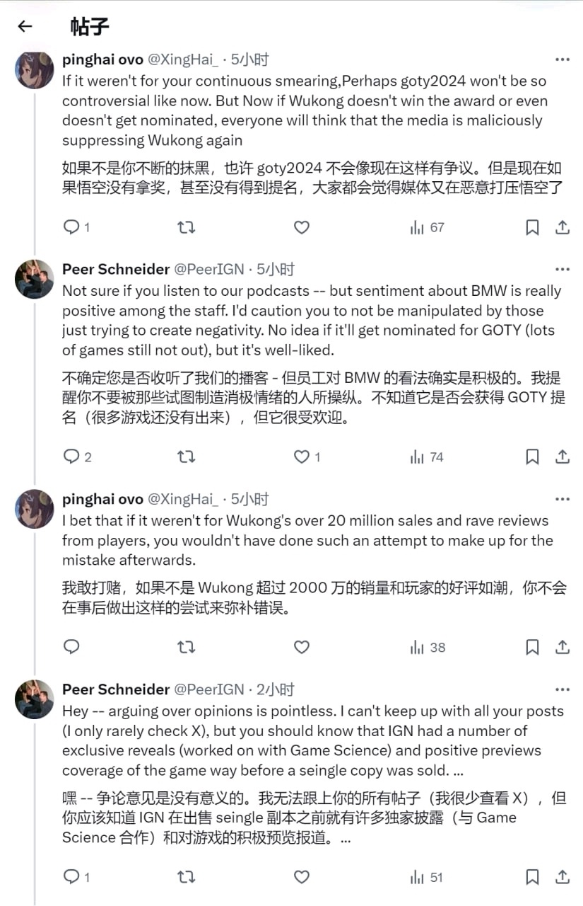Open pinghai ovo's avatar in first post
Screen dimensions: 583x906
click(35, 69)
